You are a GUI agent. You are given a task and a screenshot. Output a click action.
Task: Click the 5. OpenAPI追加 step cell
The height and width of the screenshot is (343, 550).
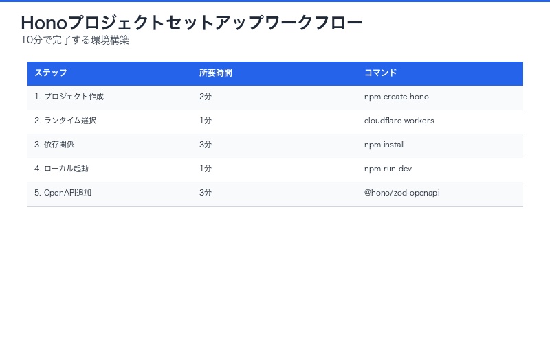63,193
